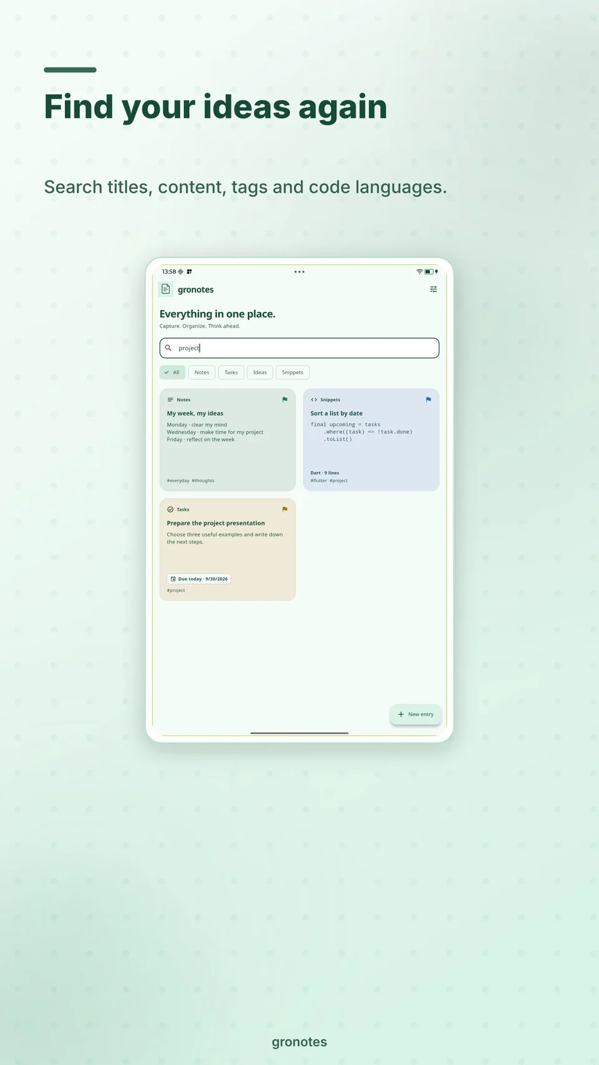Image resolution: width=599 pixels, height=1065 pixels.
Task: Click the #everyday tag
Action: [178, 480]
